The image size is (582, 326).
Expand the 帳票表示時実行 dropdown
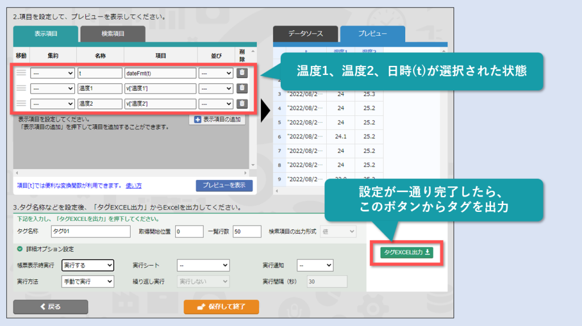click(88, 265)
